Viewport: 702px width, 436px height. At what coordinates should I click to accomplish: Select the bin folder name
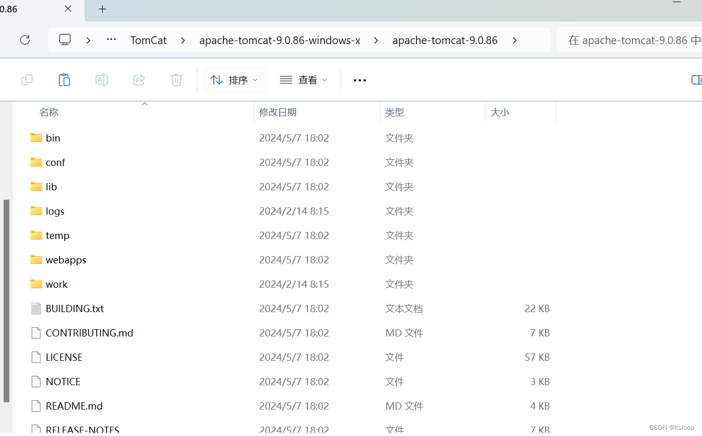53,138
